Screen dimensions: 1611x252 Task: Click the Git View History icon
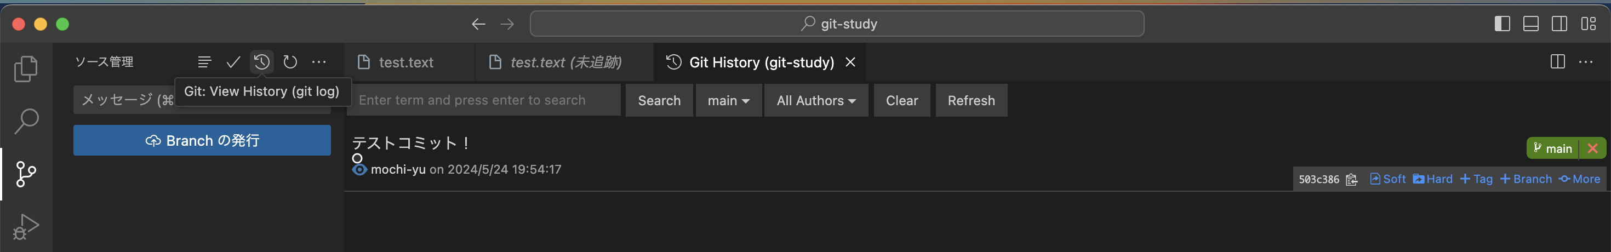click(x=261, y=62)
